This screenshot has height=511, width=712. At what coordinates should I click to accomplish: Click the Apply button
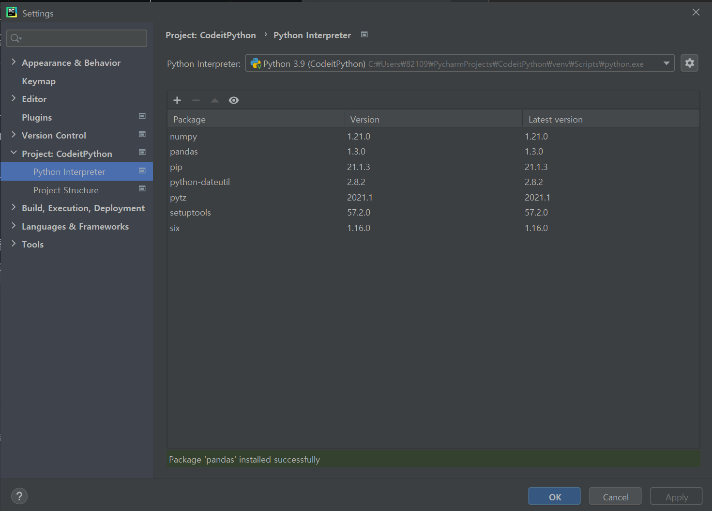[676, 496]
